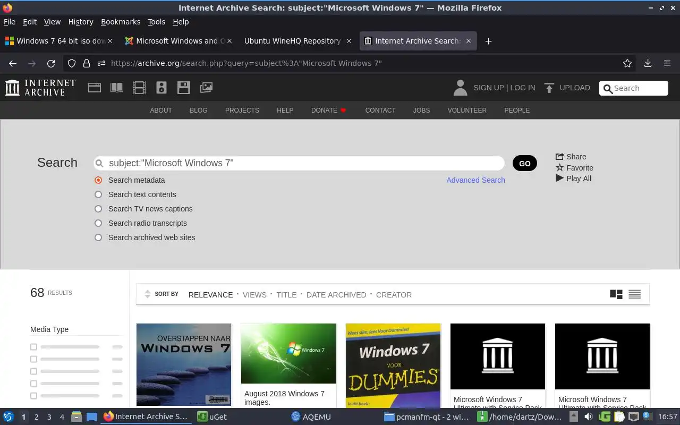Viewport: 680px width, 425px height.
Task: Open the DONATE link
Action: coord(329,110)
